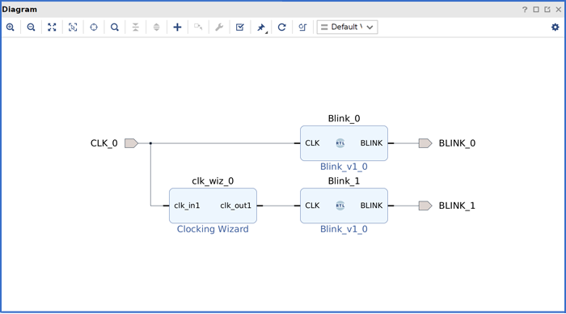Select the BLINK_1 output port symbol
The height and width of the screenshot is (314, 566).
pos(425,206)
